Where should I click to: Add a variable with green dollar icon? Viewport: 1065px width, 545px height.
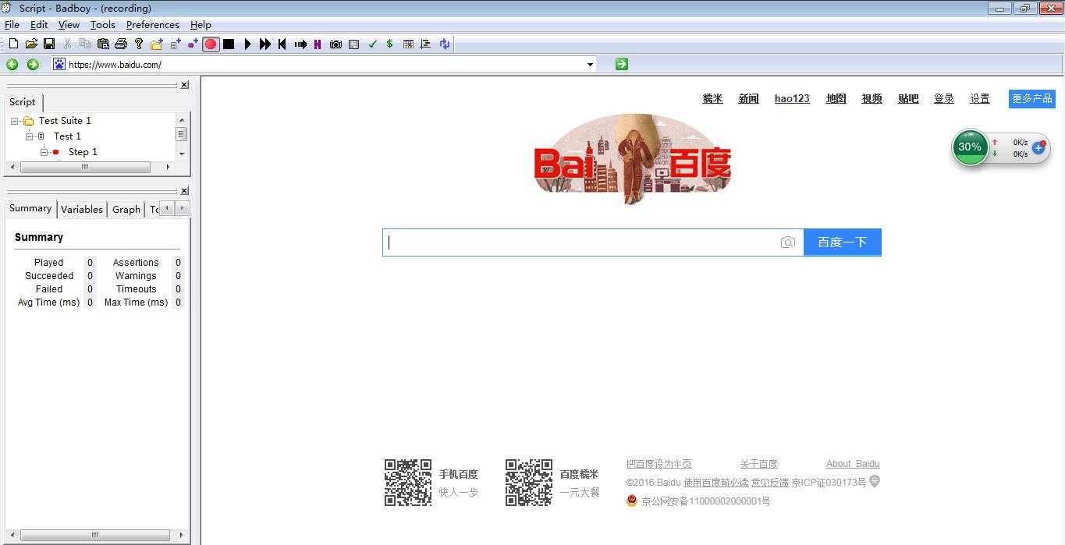coord(389,44)
